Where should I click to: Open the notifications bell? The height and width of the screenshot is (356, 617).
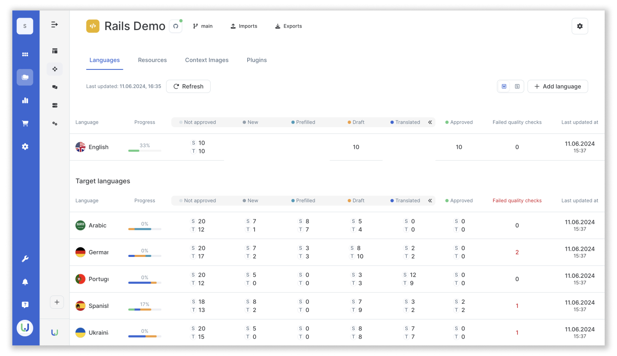coord(25,282)
